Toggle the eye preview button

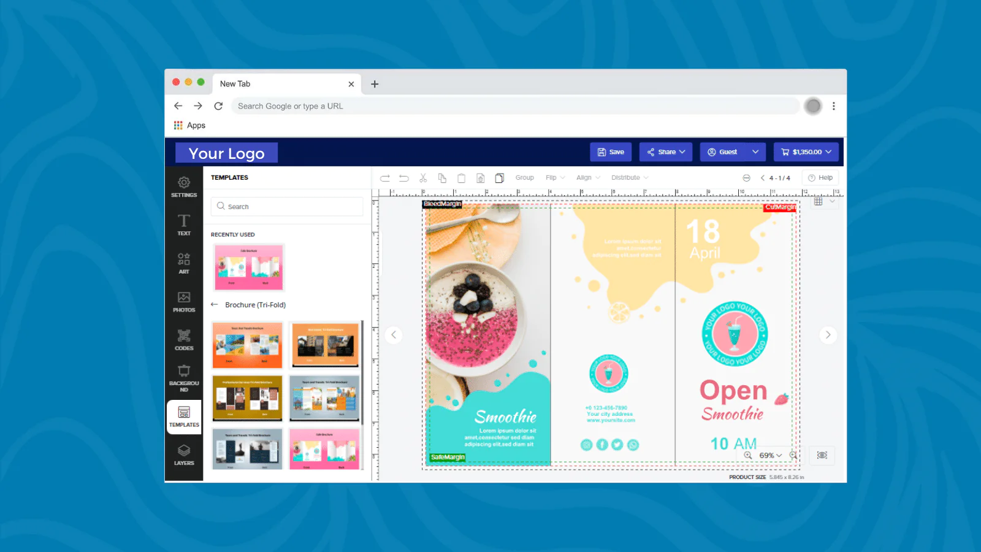[x=822, y=455]
